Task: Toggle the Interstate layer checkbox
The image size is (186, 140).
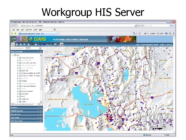Action: point(20,81)
